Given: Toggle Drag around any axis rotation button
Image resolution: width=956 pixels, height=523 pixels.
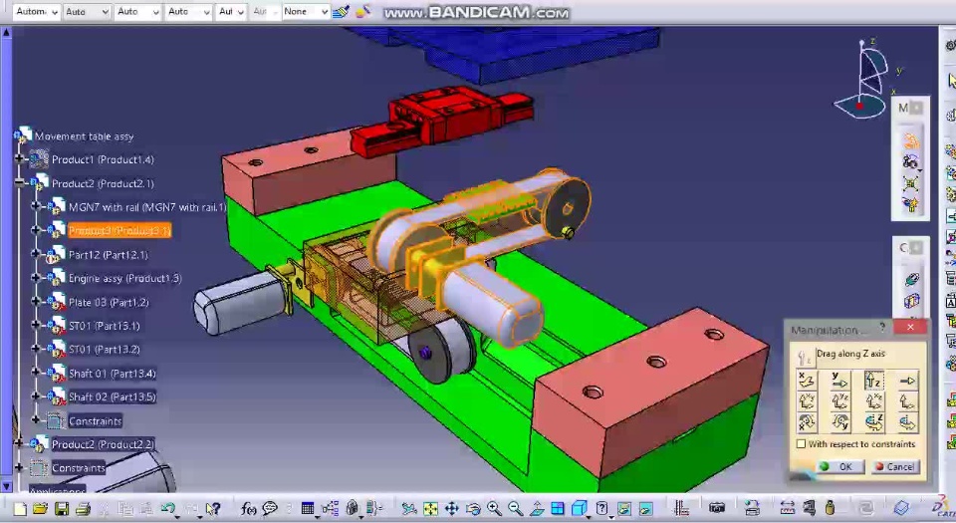Looking at the screenshot, I should coord(907,421).
